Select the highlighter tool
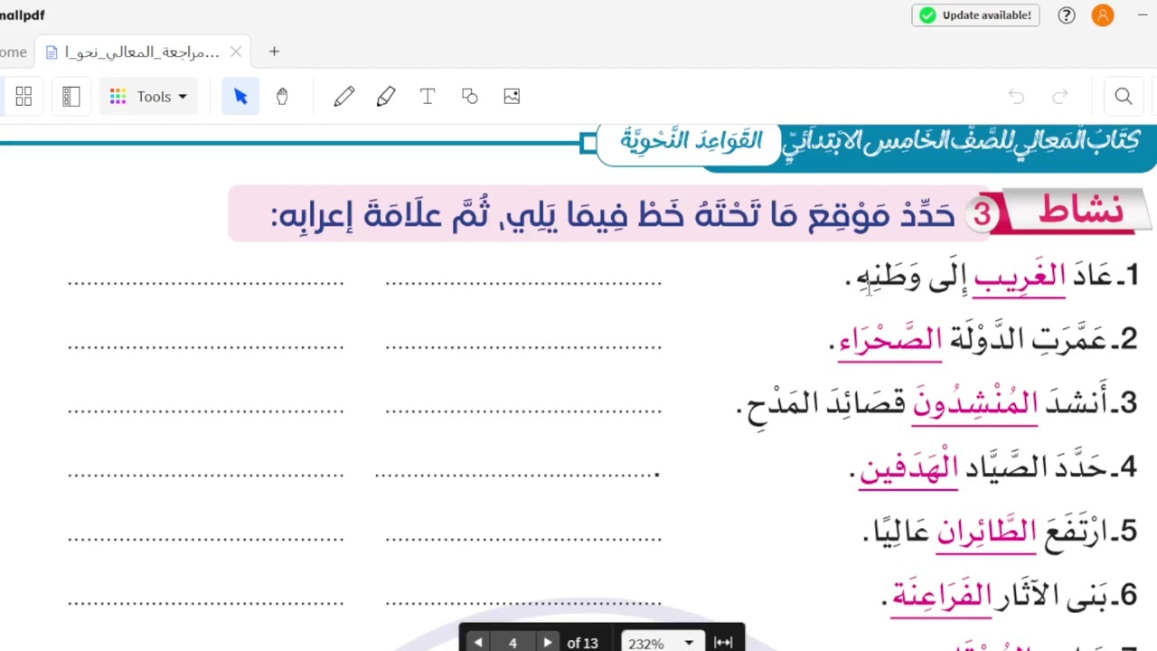This screenshot has width=1157, height=651. pos(386,96)
